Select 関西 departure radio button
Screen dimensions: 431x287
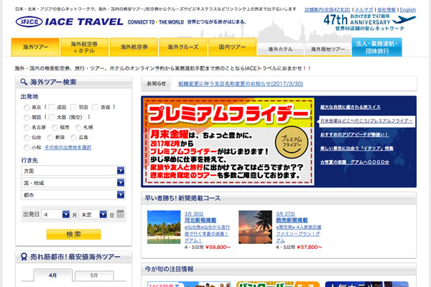click(27, 118)
